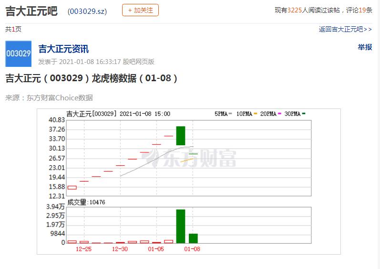The image size is (380, 269).
Task: Open the 吉大正元吧 forum title
Action: click(31, 11)
